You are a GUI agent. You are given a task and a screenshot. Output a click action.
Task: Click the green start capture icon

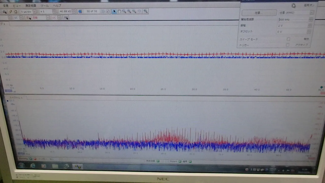[31, 159]
